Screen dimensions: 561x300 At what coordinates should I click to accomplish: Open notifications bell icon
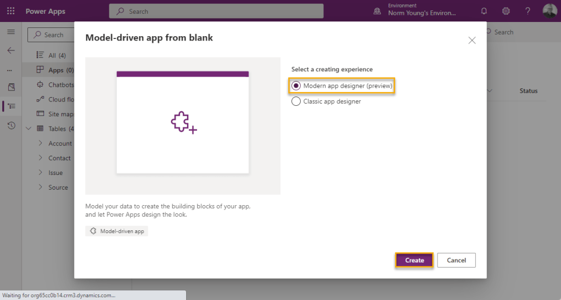point(484,11)
